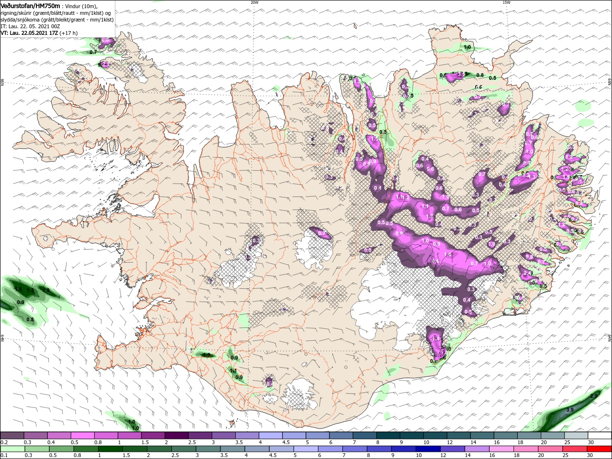Click the 'rigning/skúrir' legend description line

point(56,12)
